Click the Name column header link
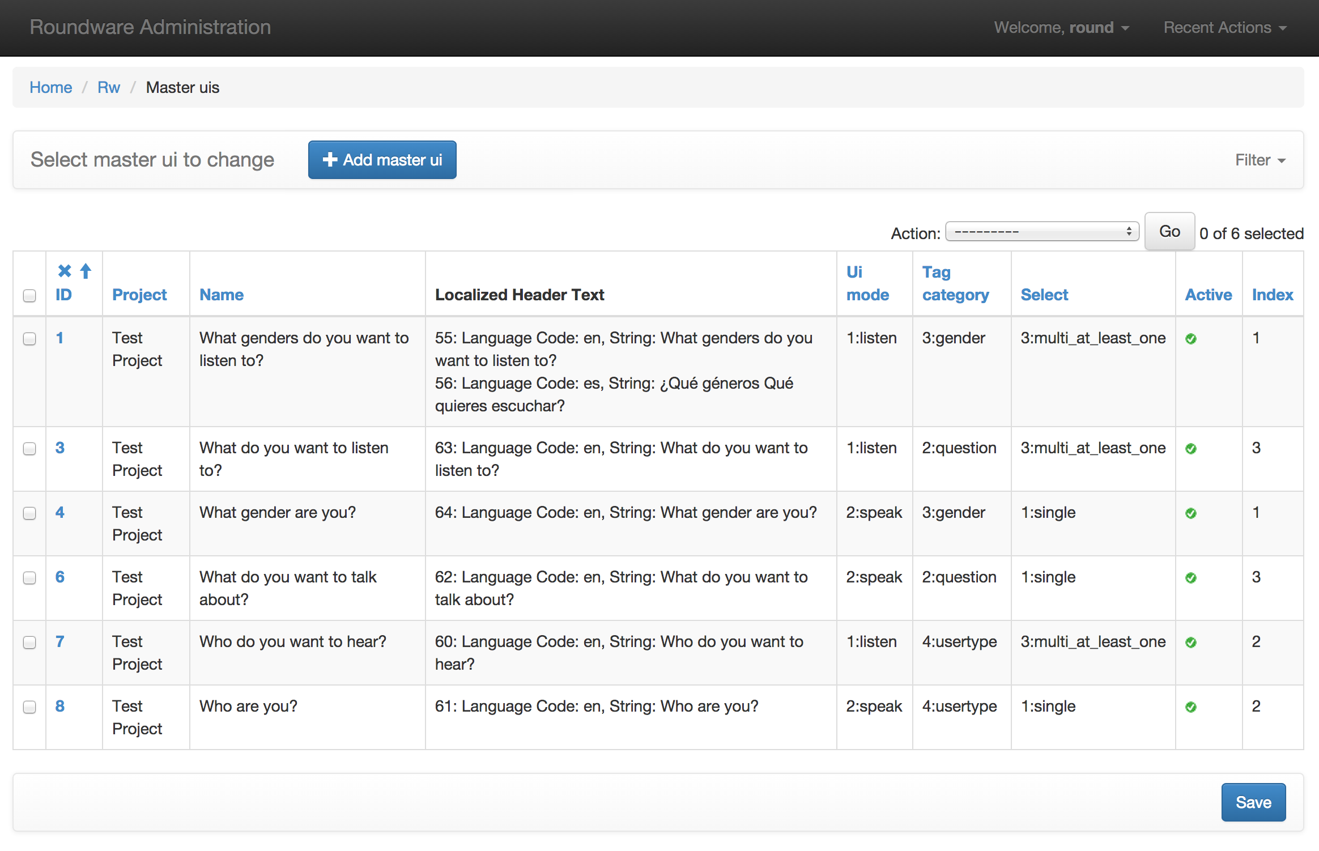Screen dimensions: 1319x851 (x=220, y=294)
